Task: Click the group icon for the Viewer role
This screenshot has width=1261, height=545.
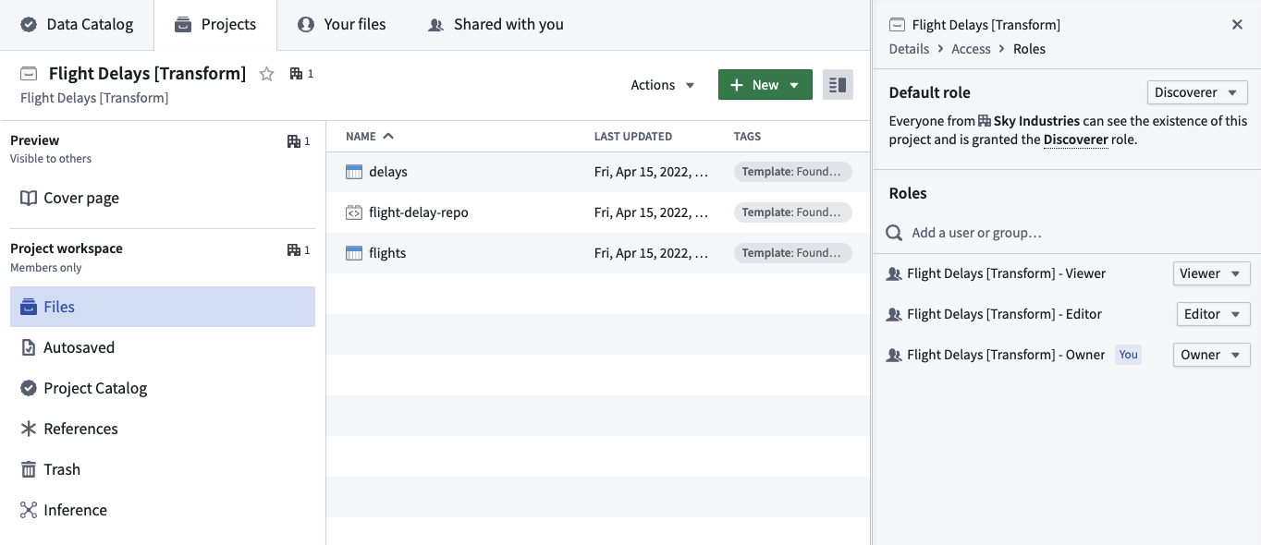Action: [x=894, y=273]
